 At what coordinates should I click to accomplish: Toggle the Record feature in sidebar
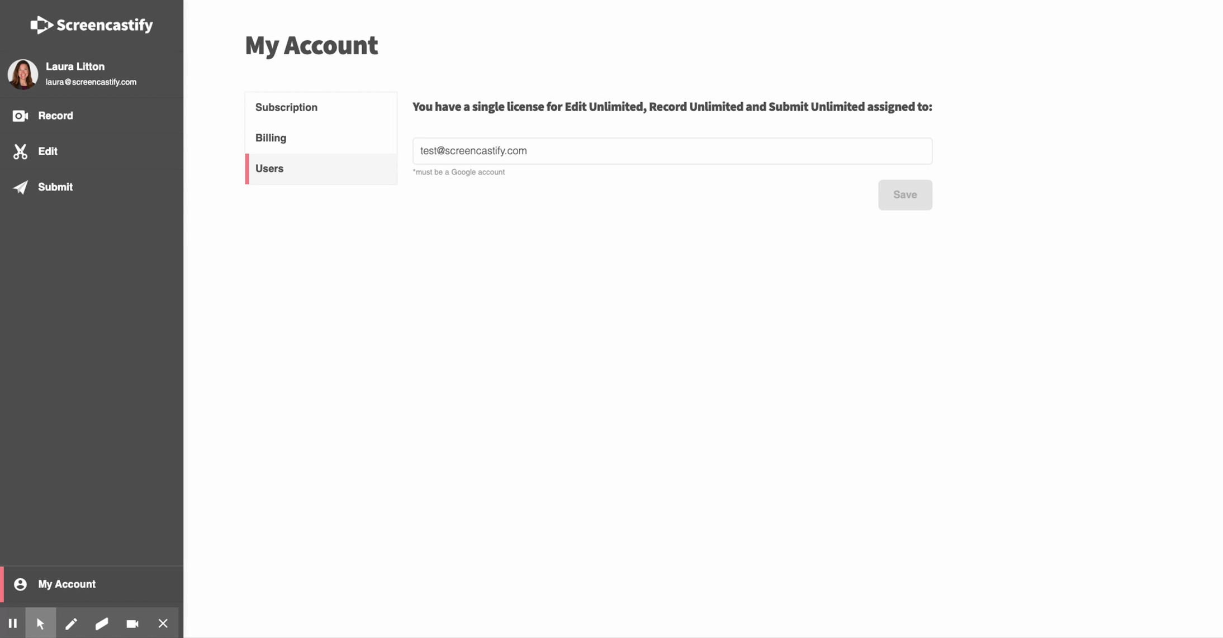[55, 116]
